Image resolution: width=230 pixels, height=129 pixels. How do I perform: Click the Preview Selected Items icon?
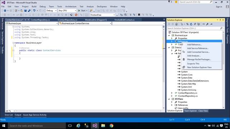(211, 24)
